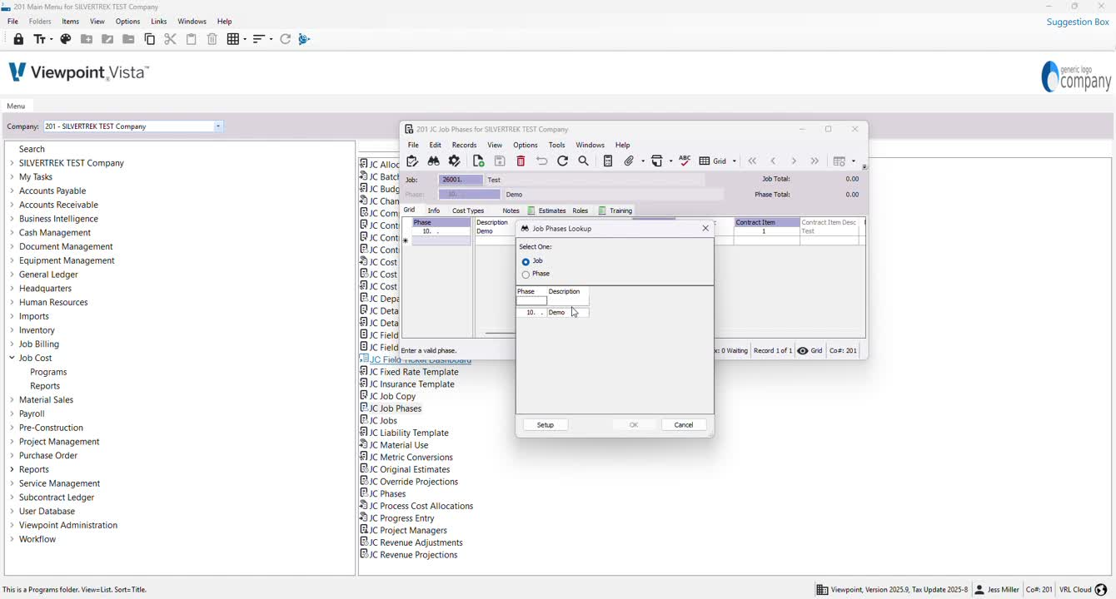Open the Suggestion Box link

tap(1078, 22)
